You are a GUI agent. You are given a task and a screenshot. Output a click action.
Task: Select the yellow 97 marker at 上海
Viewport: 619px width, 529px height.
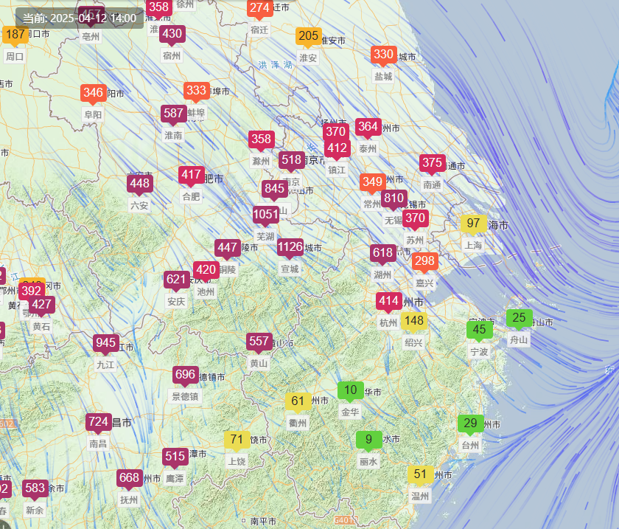point(473,224)
